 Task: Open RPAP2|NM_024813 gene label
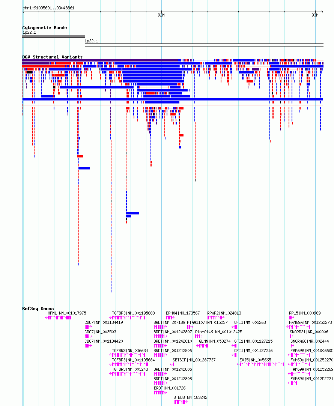click(224, 313)
